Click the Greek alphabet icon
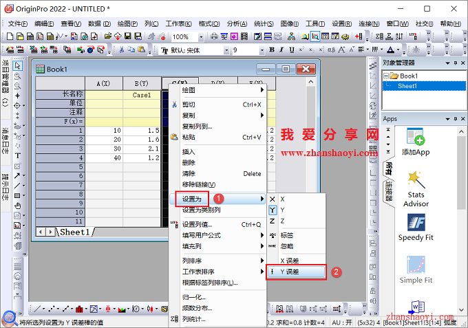Image resolution: width=468 pixels, height=328 pixels. [x=331, y=50]
